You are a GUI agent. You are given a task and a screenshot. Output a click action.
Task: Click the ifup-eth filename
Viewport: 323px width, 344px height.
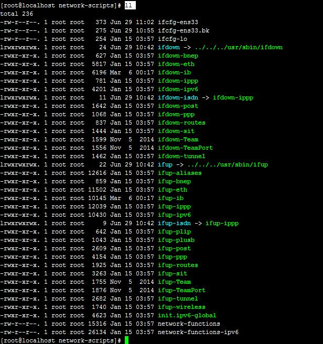(173, 190)
